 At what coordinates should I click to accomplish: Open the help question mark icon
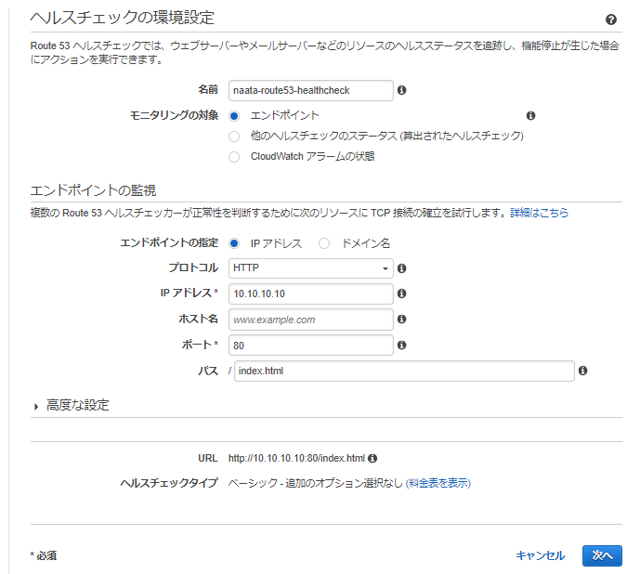(610, 20)
